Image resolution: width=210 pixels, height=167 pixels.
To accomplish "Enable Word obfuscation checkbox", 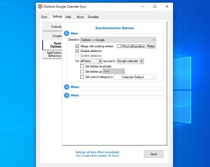I will coord(119,46).
